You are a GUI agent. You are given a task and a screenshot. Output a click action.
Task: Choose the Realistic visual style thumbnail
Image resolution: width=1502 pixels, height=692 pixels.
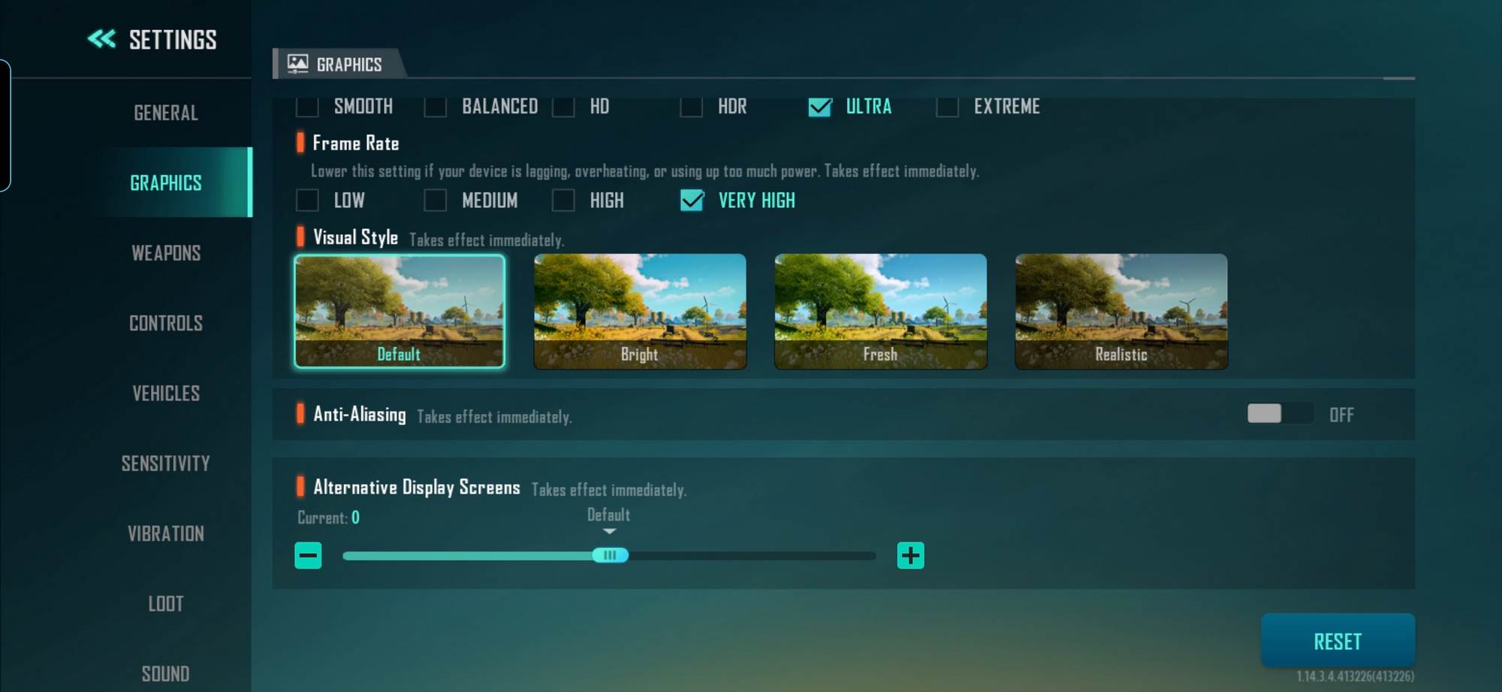[1121, 311]
